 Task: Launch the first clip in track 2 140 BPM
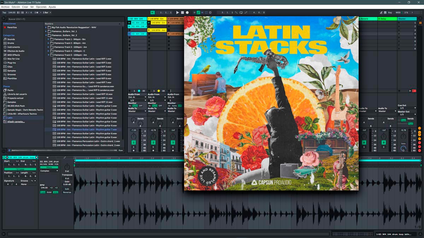pyautogui.click(x=149, y=23)
